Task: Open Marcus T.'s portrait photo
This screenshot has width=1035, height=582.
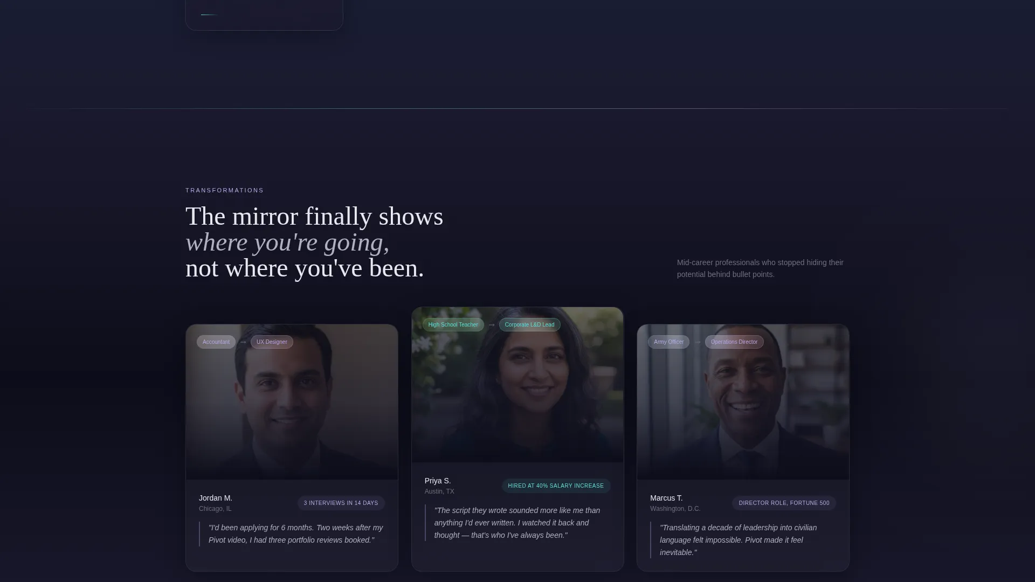Action: (x=743, y=402)
